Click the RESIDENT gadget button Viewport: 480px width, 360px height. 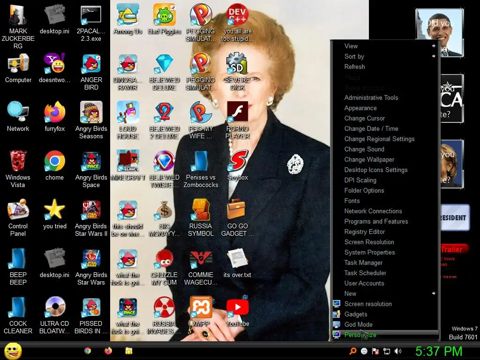(455, 217)
